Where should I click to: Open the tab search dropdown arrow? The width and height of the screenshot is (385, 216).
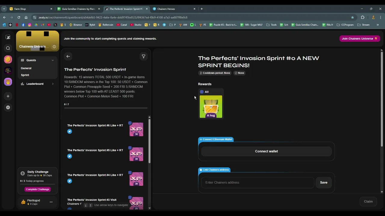point(4,9)
